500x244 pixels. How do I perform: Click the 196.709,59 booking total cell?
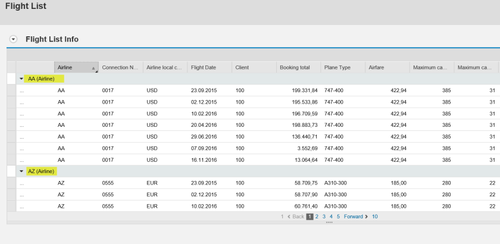(293, 113)
